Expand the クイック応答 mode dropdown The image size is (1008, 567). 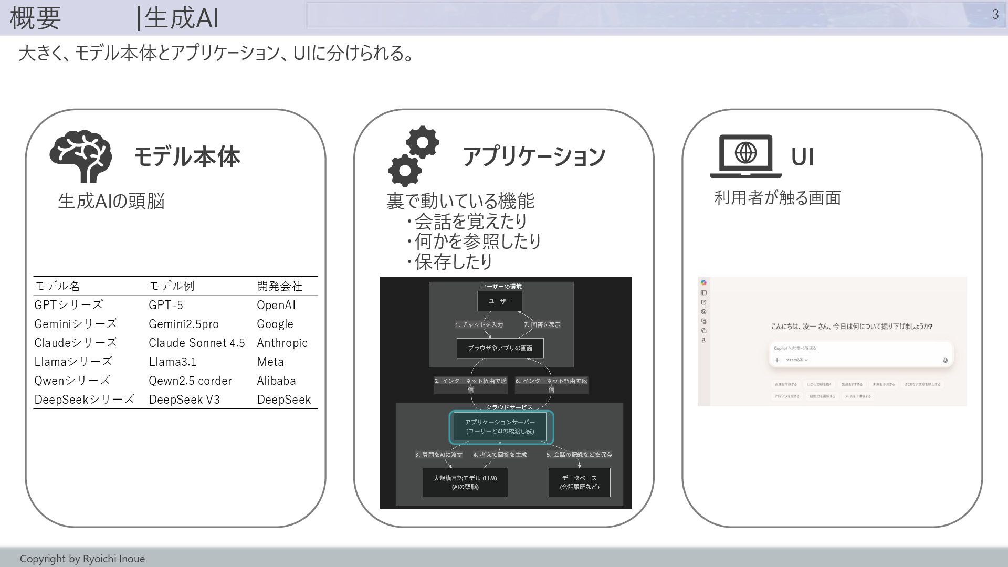[796, 360]
